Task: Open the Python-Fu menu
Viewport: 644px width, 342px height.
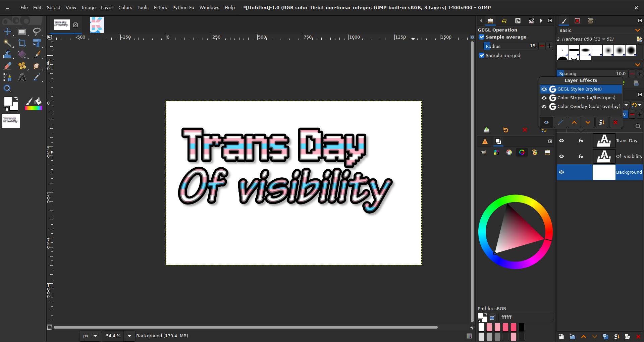Action: [183, 7]
